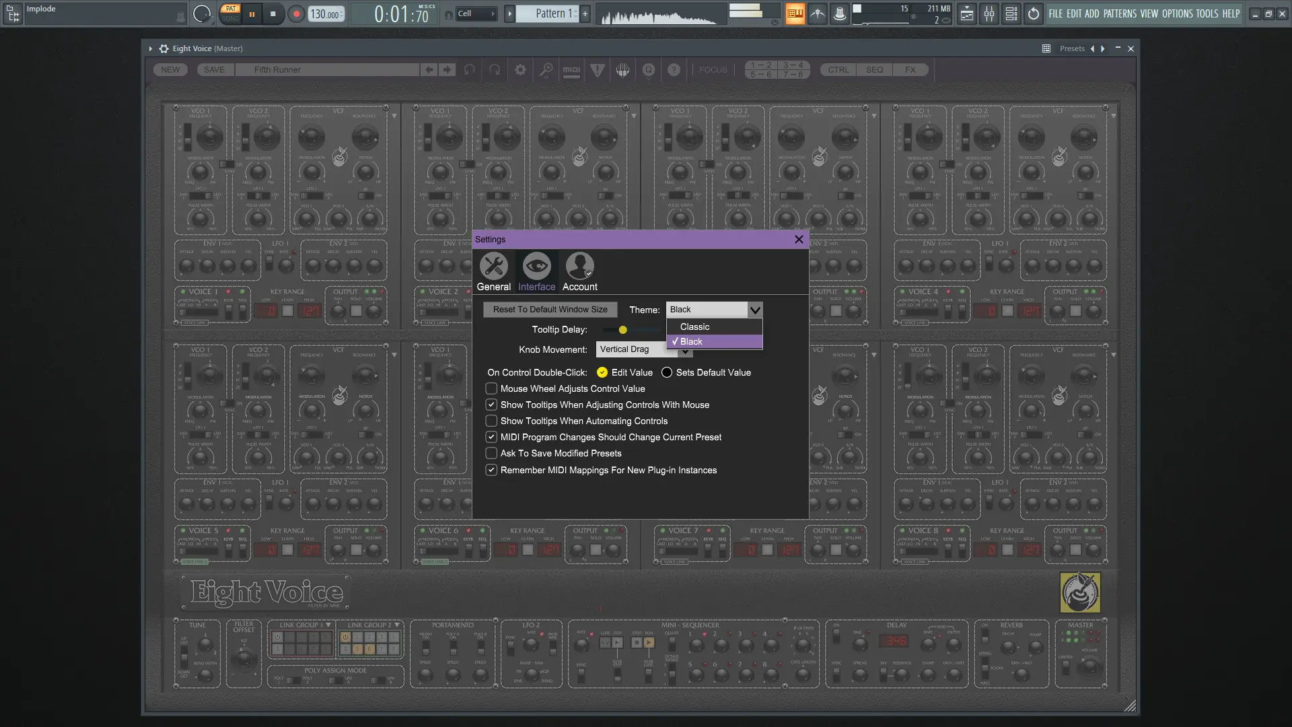Uncheck MIDI Program Changes Should Change Preset
This screenshot has height=727, width=1292.
click(x=492, y=438)
